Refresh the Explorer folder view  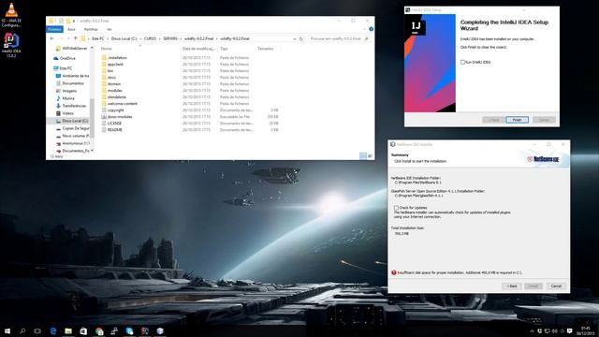pos(301,38)
